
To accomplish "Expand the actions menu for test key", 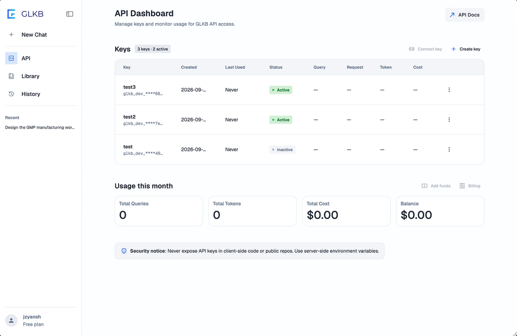I will 449,149.
